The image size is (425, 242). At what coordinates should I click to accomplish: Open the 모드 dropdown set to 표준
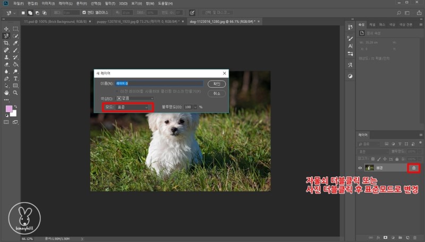click(x=133, y=107)
